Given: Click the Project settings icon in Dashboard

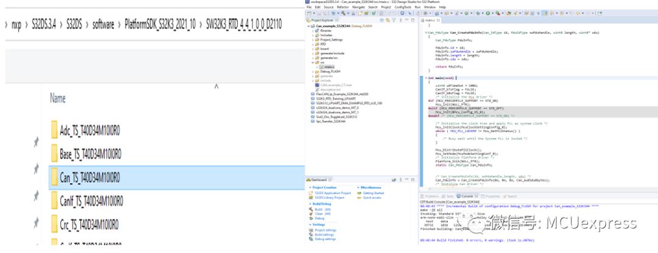Looking at the screenshot, I should 311,230.
